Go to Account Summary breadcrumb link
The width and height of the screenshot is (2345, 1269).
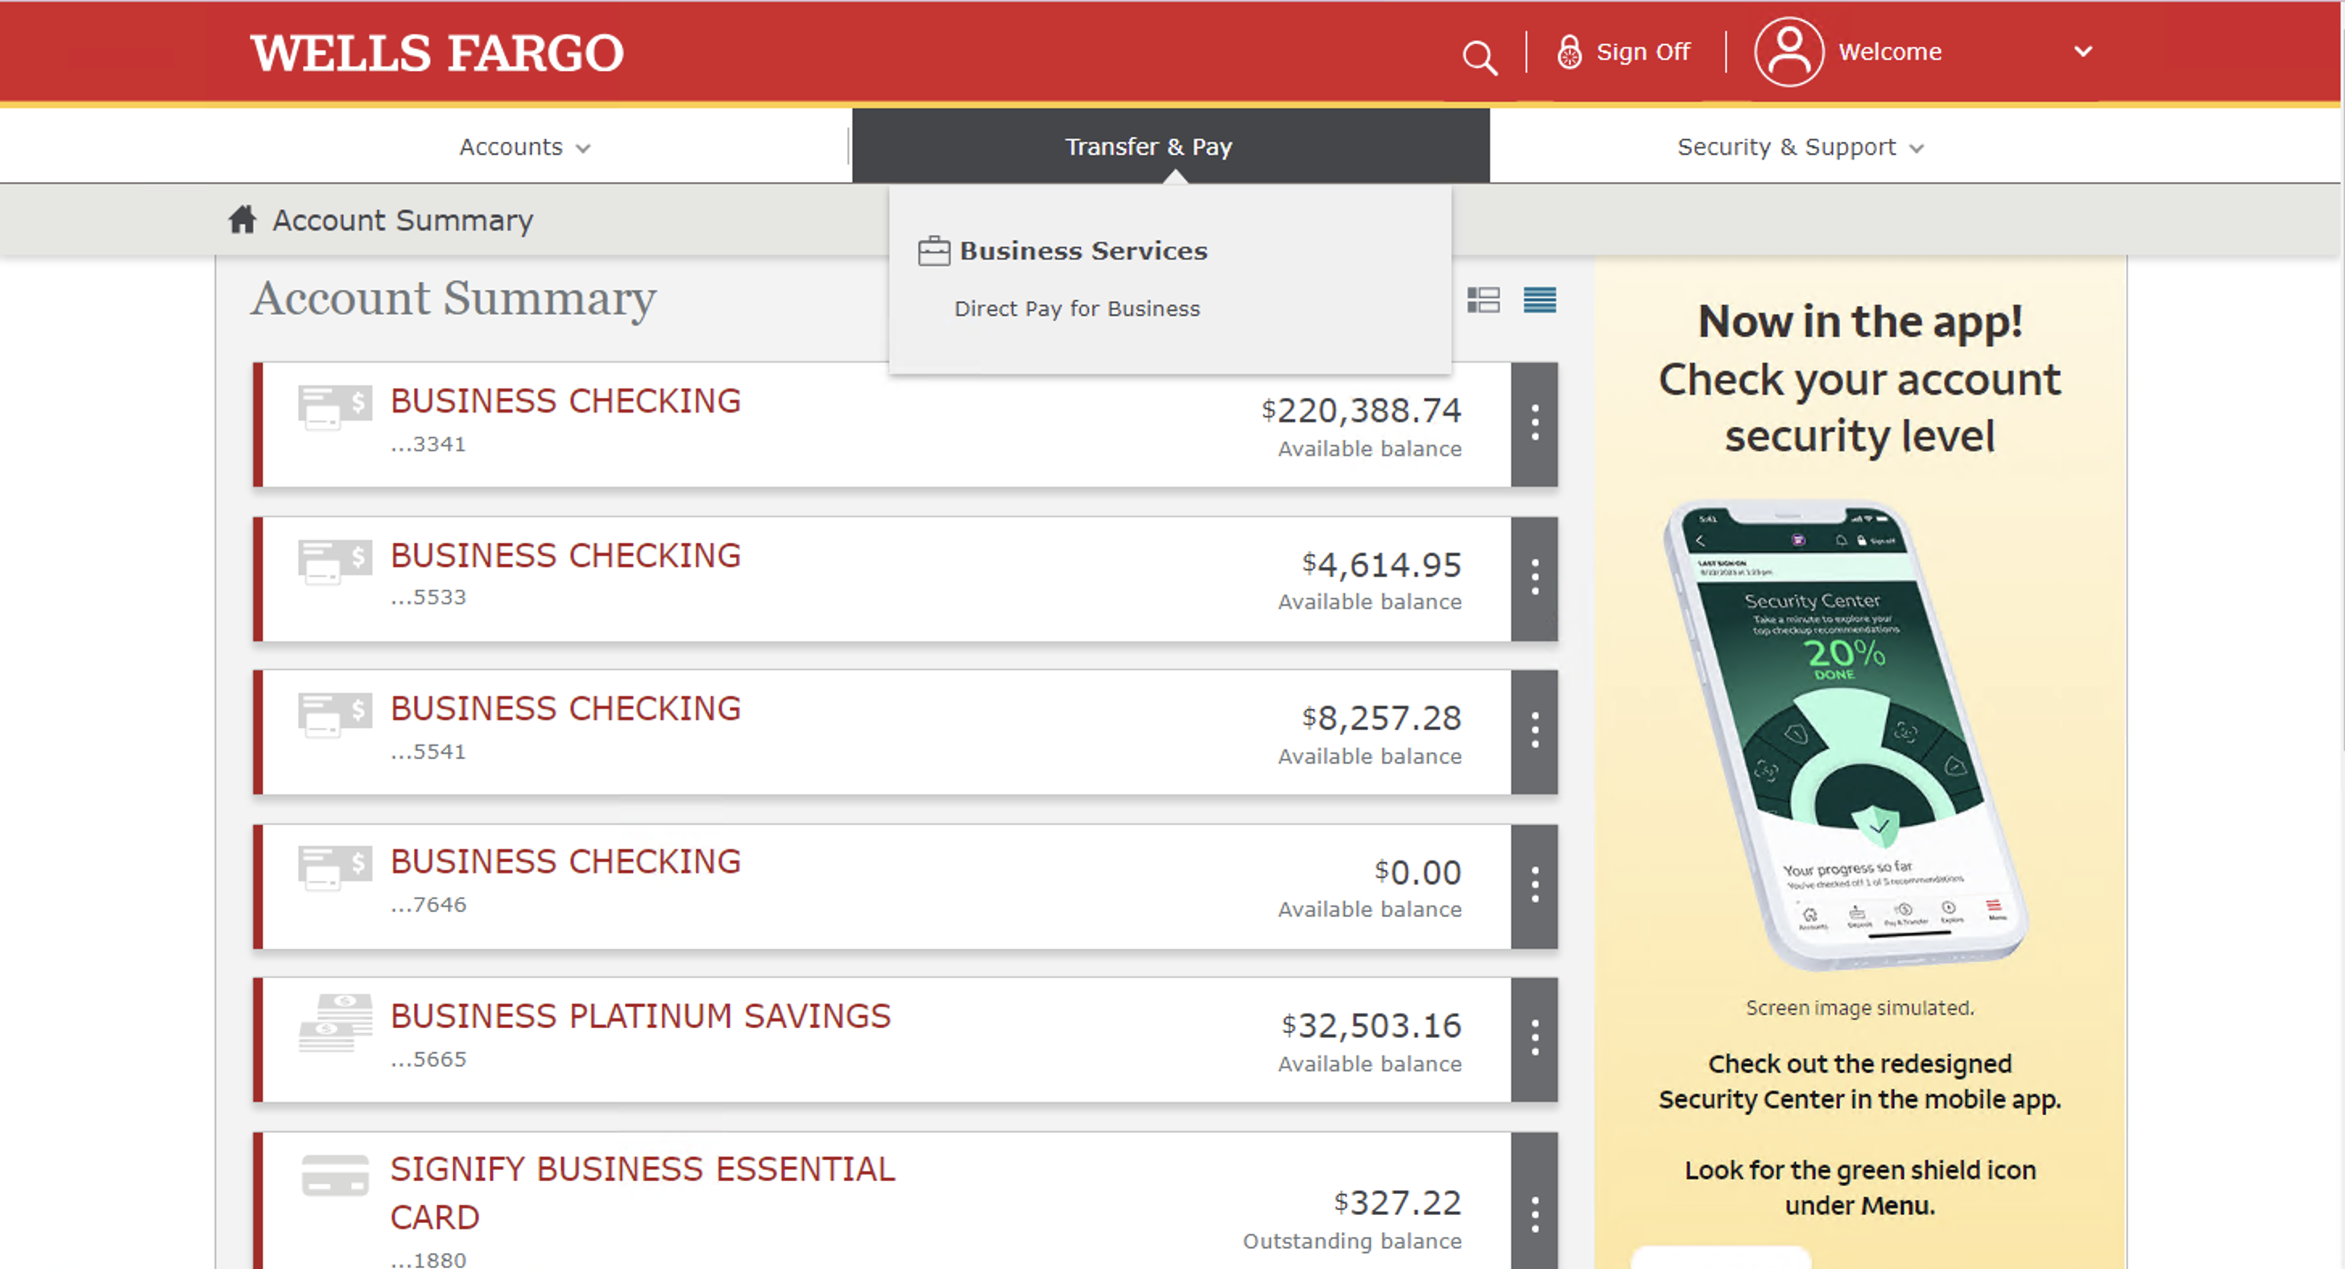402,220
